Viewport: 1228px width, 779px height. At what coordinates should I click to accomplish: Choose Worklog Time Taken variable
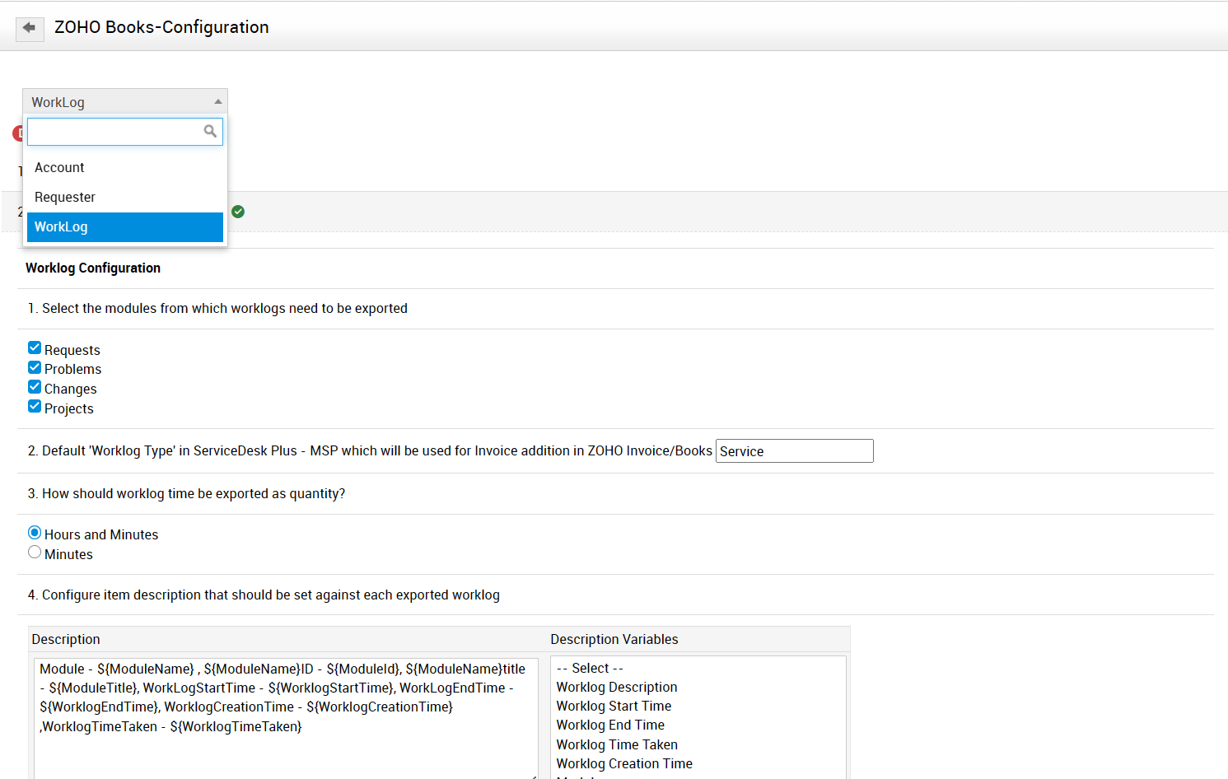617,745
